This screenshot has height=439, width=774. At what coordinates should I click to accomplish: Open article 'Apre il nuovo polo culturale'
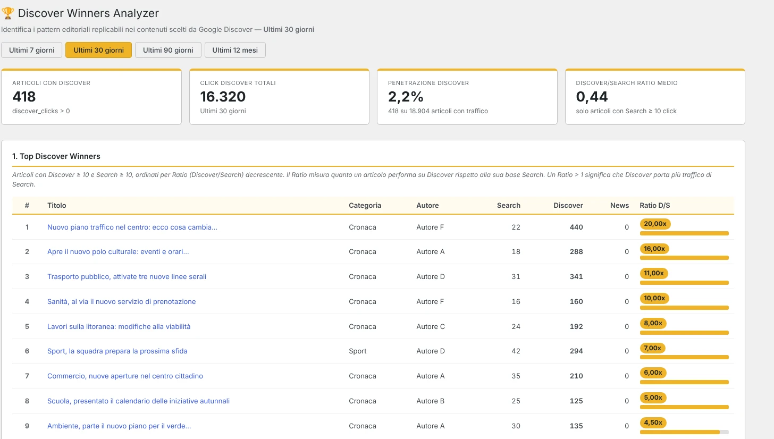(118, 252)
